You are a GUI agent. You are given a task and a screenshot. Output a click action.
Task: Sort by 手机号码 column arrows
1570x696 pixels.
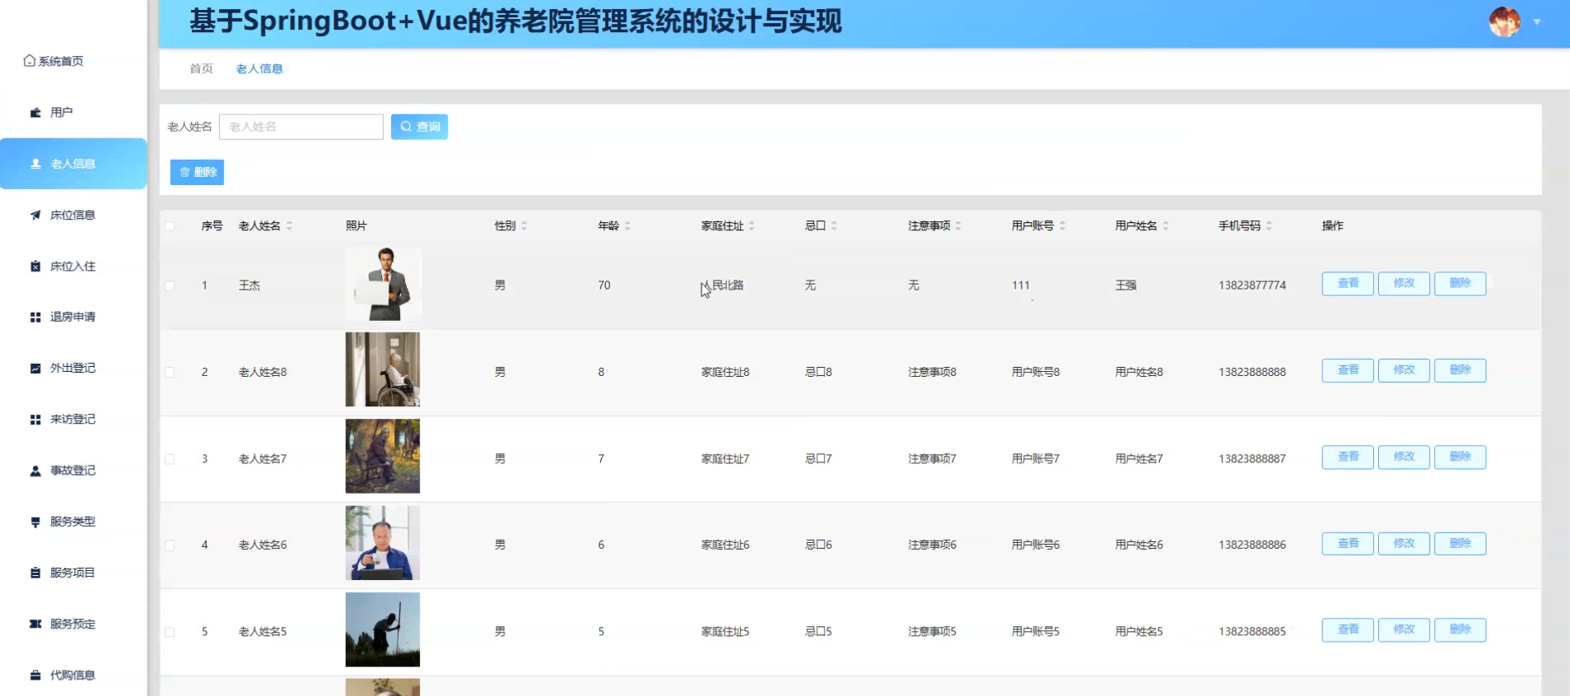pos(1269,225)
